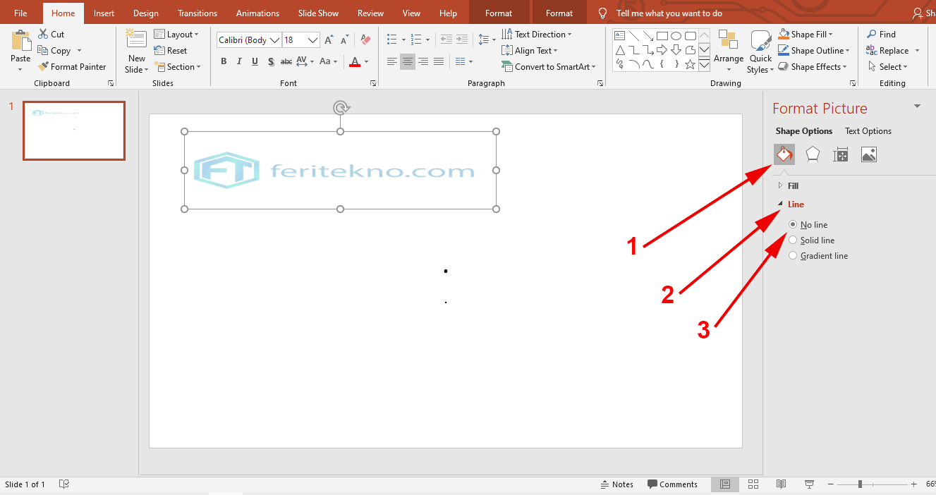Screen dimensions: 936x495
Task: Center the paragraph text
Action: click(x=408, y=61)
